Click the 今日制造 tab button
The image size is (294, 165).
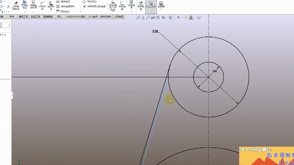tap(119, 17)
